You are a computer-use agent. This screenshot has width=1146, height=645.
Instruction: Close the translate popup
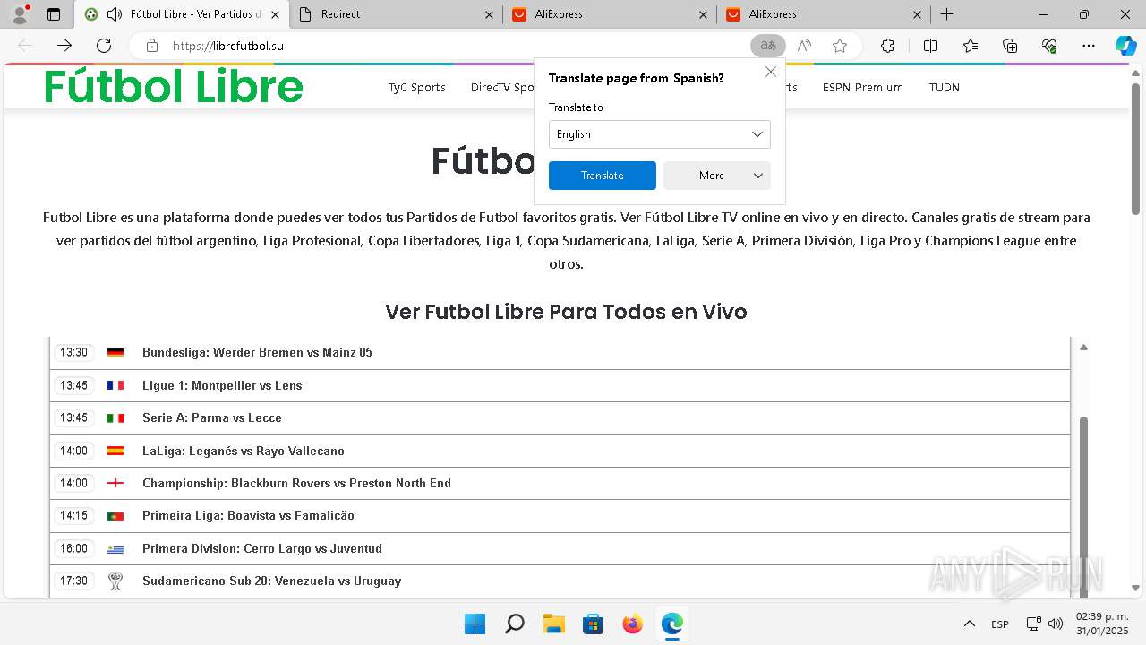770,72
